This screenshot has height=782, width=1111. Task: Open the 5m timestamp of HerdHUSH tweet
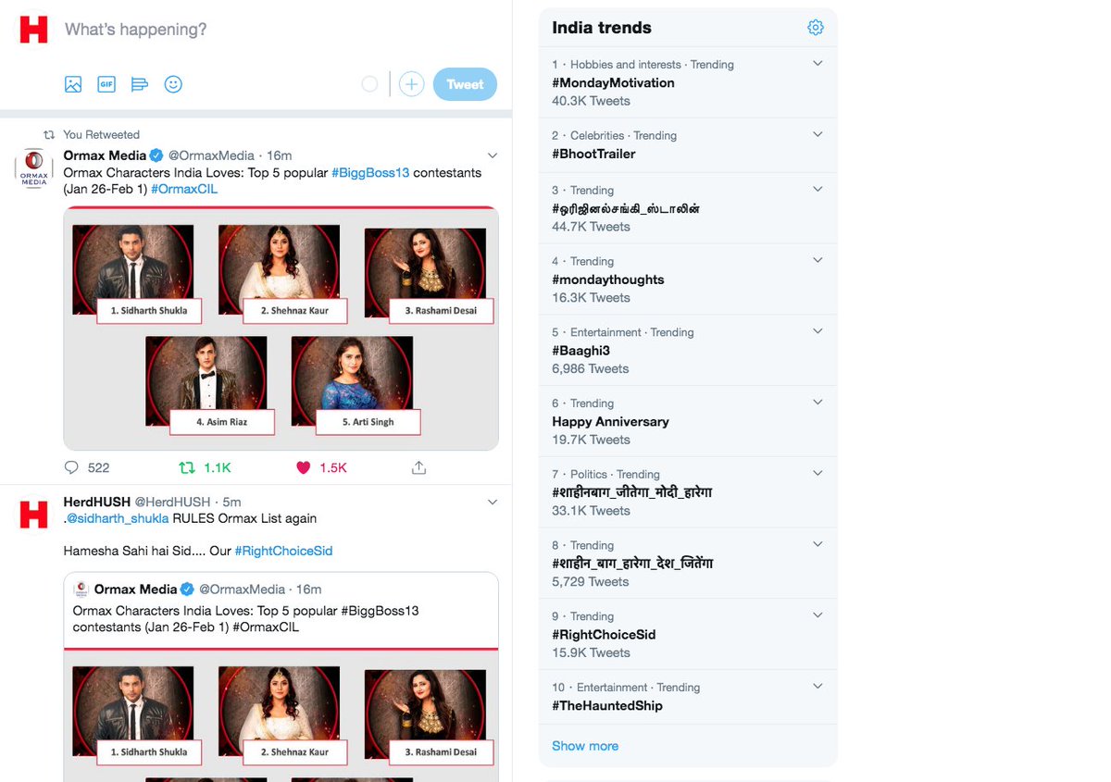tap(231, 502)
